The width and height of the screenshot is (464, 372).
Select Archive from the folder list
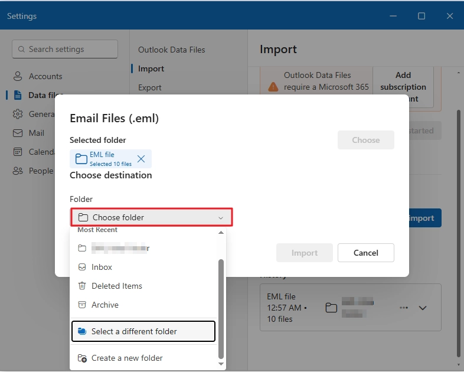point(144,305)
